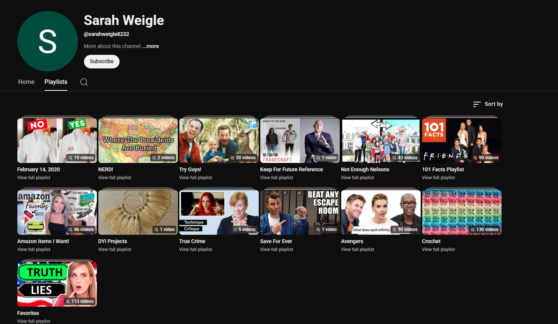Image resolution: width=558 pixels, height=324 pixels.
Task: View full playlist under Keep For Future Reference
Action: coord(277,178)
